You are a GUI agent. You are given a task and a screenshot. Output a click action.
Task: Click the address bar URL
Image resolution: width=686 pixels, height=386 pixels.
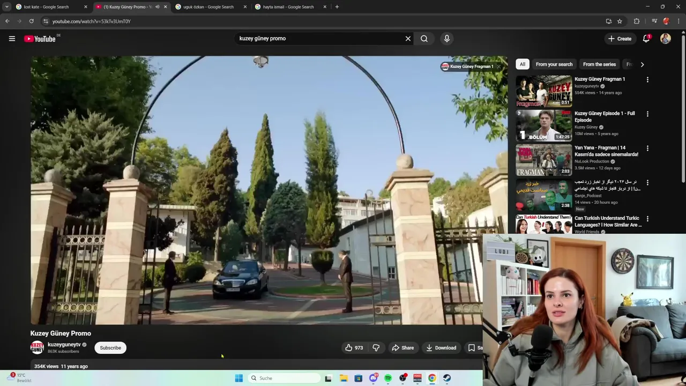click(x=91, y=21)
